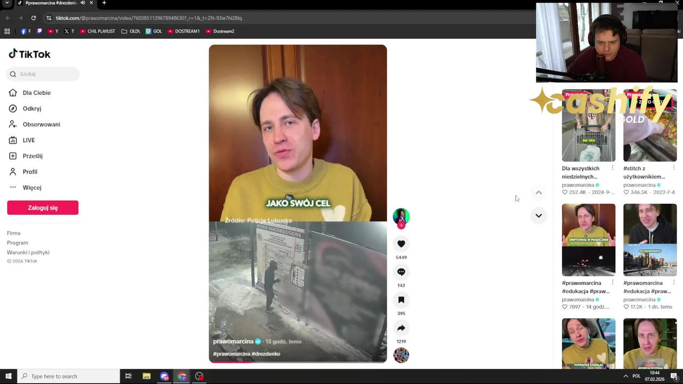This screenshot has width=683, height=384.
Task: Click the video progress bar
Action: [298, 362]
